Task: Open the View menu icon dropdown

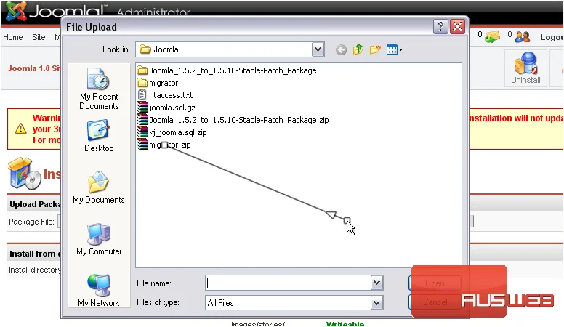Action: (394, 49)
